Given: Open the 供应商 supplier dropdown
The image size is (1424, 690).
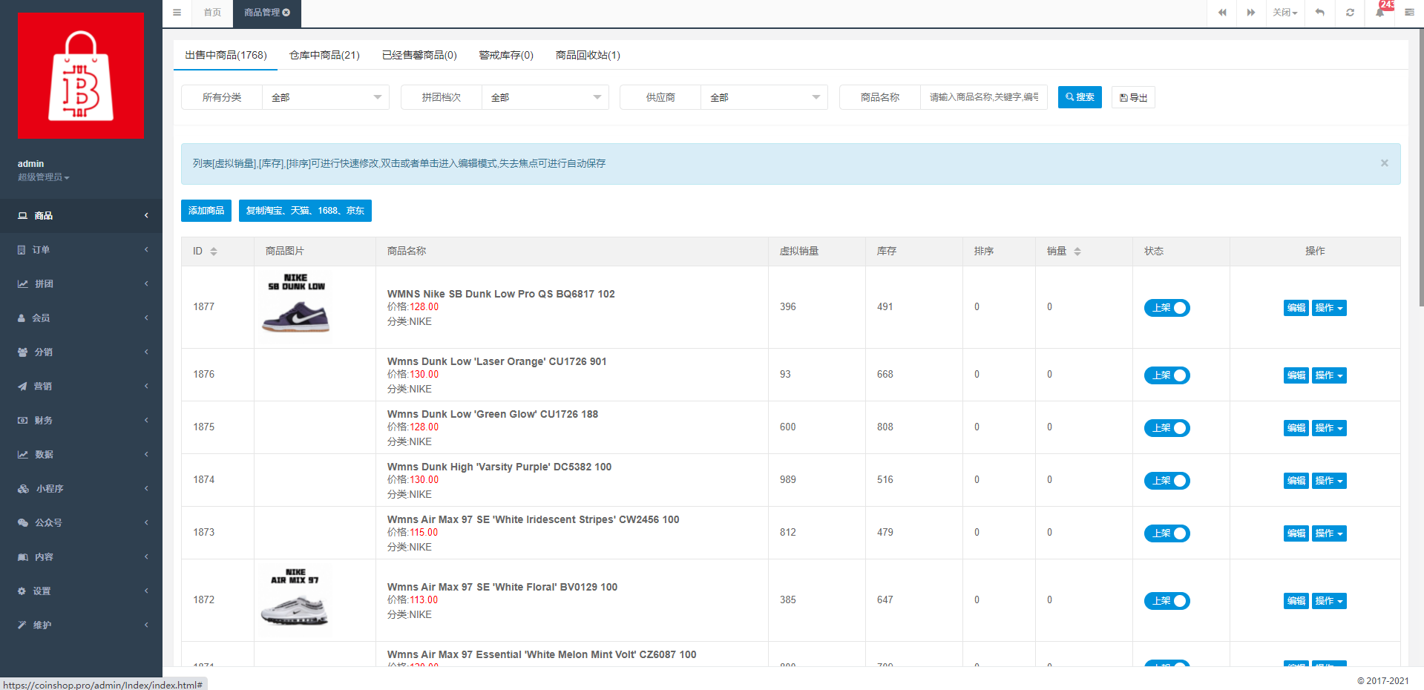Looking at the screenshot, I should click(x=764, y=97).
